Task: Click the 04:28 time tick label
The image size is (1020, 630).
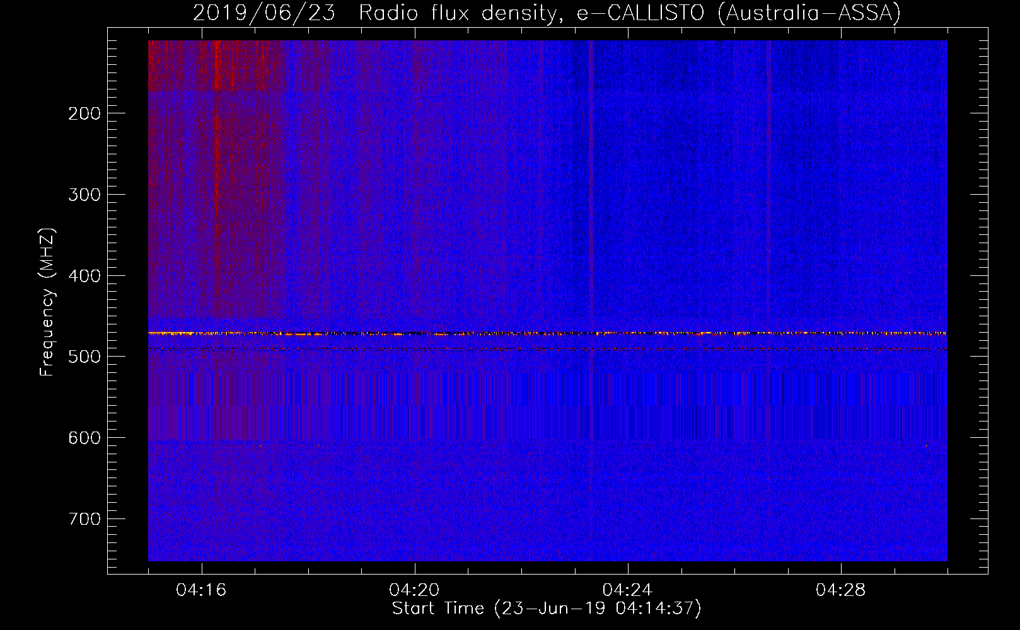Action: click(x=840, y=590)
